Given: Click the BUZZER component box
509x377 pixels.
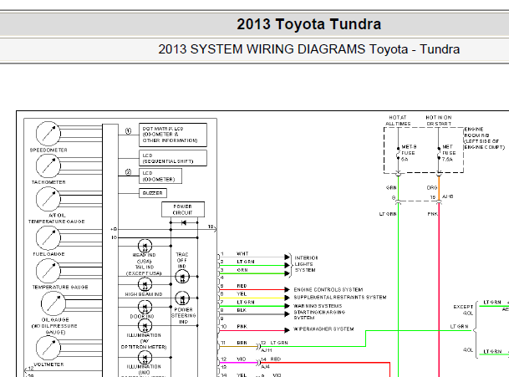Looking at the screenshot, I should coord(153,193).
